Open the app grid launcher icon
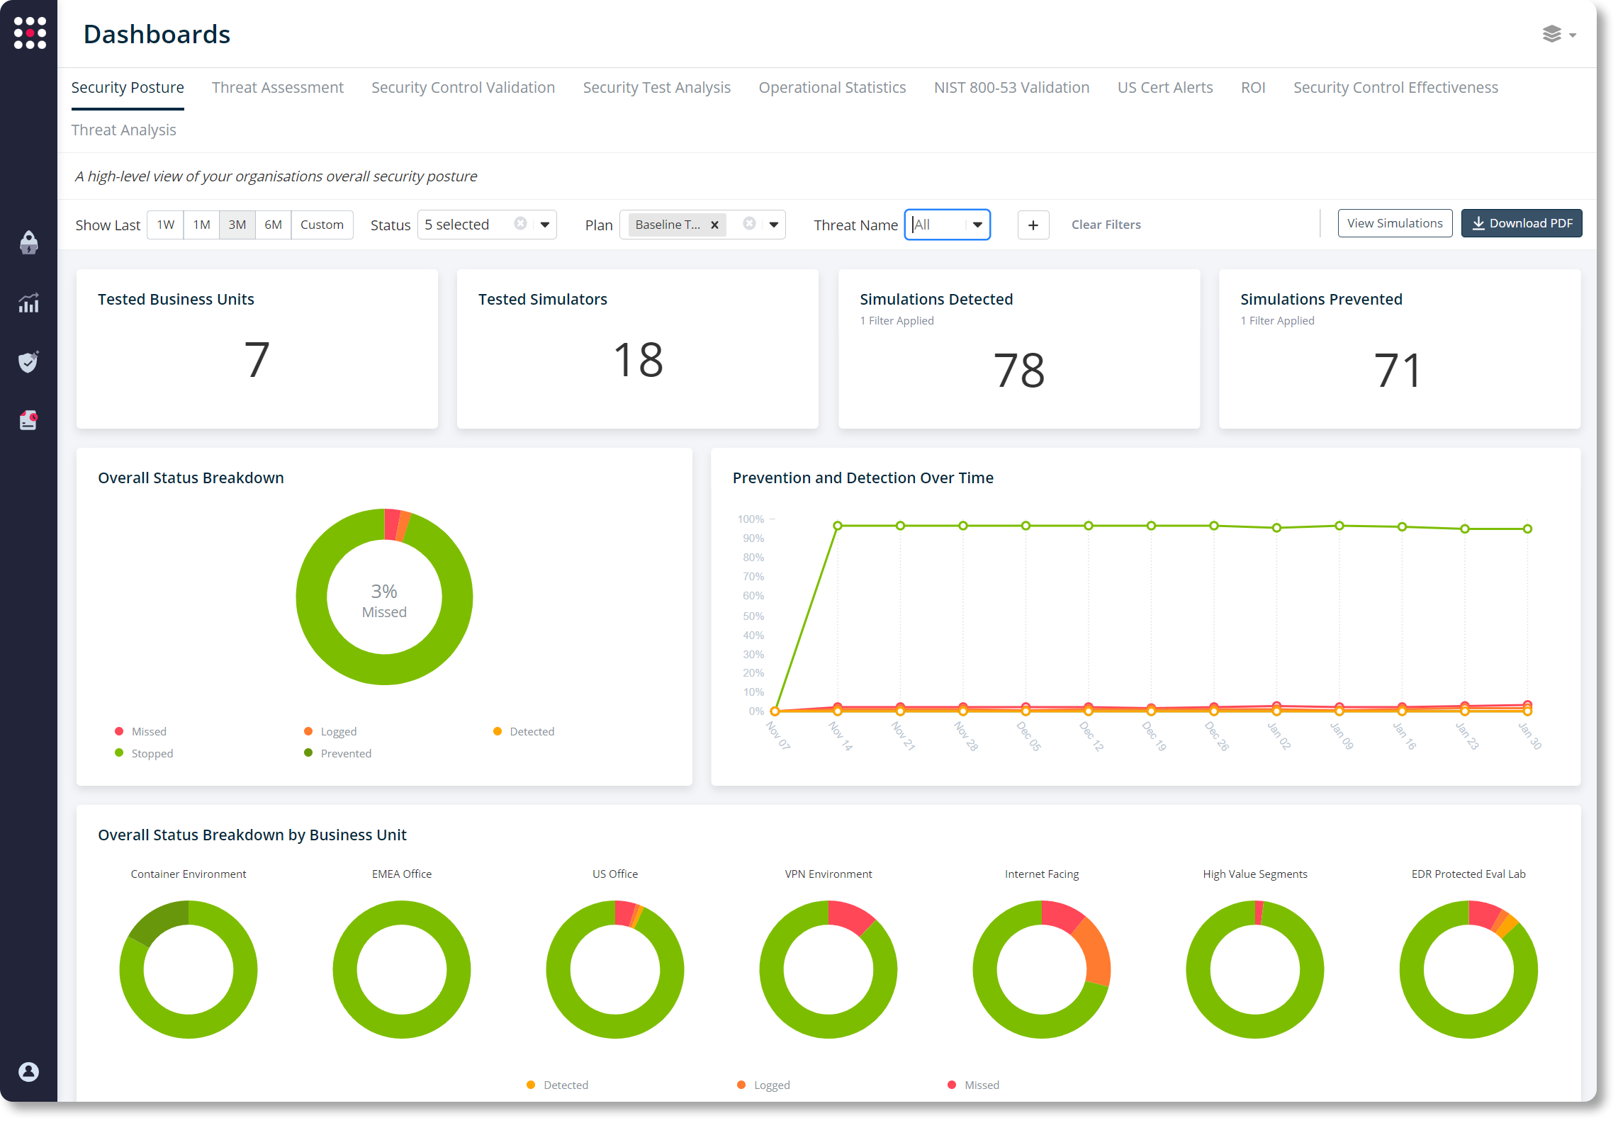 tap(29, 33)
